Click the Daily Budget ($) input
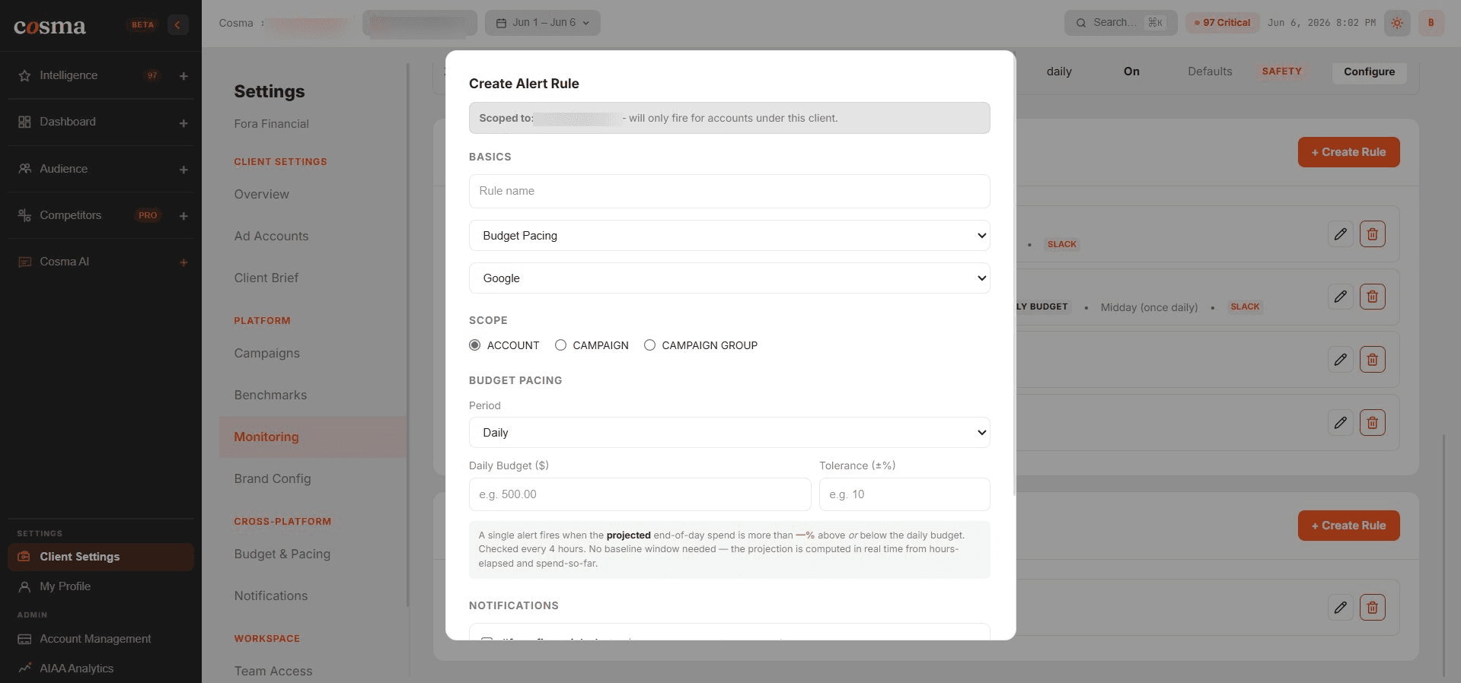The image size is (1461, 683). coord(640,494)
